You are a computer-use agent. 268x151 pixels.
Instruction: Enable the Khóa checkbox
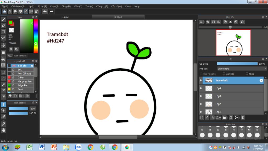[247, 74]
